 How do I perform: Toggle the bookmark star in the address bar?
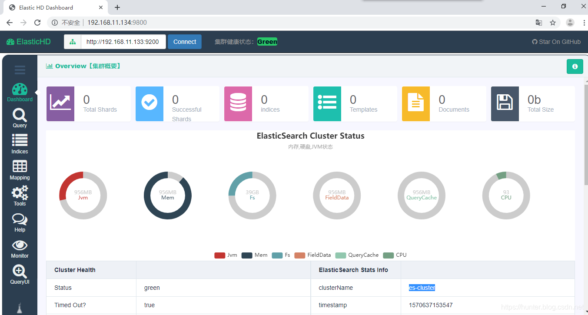[553, 22]
